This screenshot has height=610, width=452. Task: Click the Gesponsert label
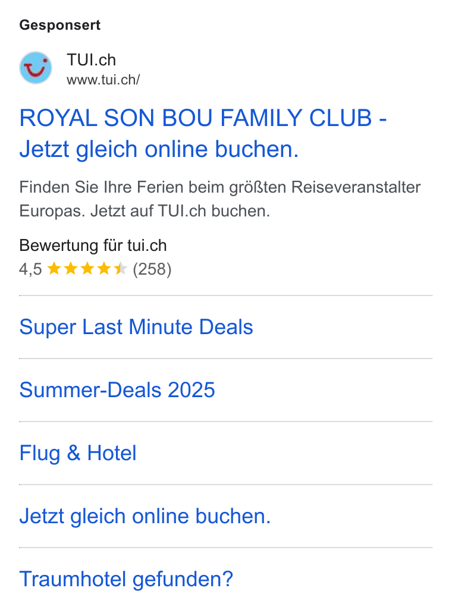(60, 25)
